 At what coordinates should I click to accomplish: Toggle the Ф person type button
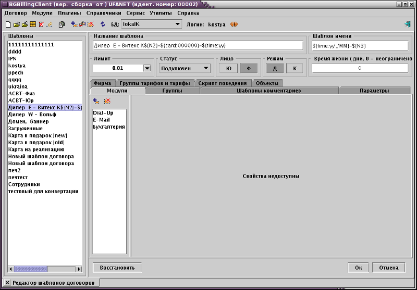[x=249, y=68]
